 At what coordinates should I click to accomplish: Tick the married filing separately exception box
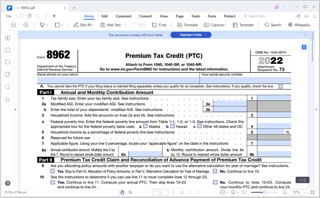point(280,86)
